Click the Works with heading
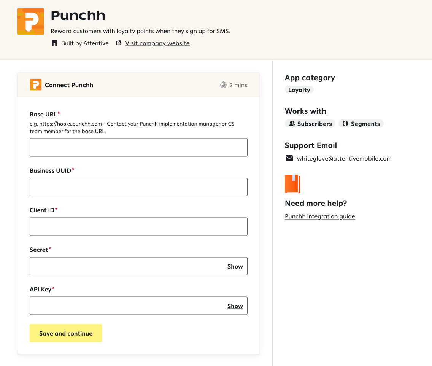 coord(305,111)
